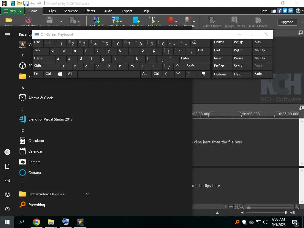The width and height of the screenshot is (304, 228).
Task: Click the Add Blank toolbar icon
Action: (136, 20)
